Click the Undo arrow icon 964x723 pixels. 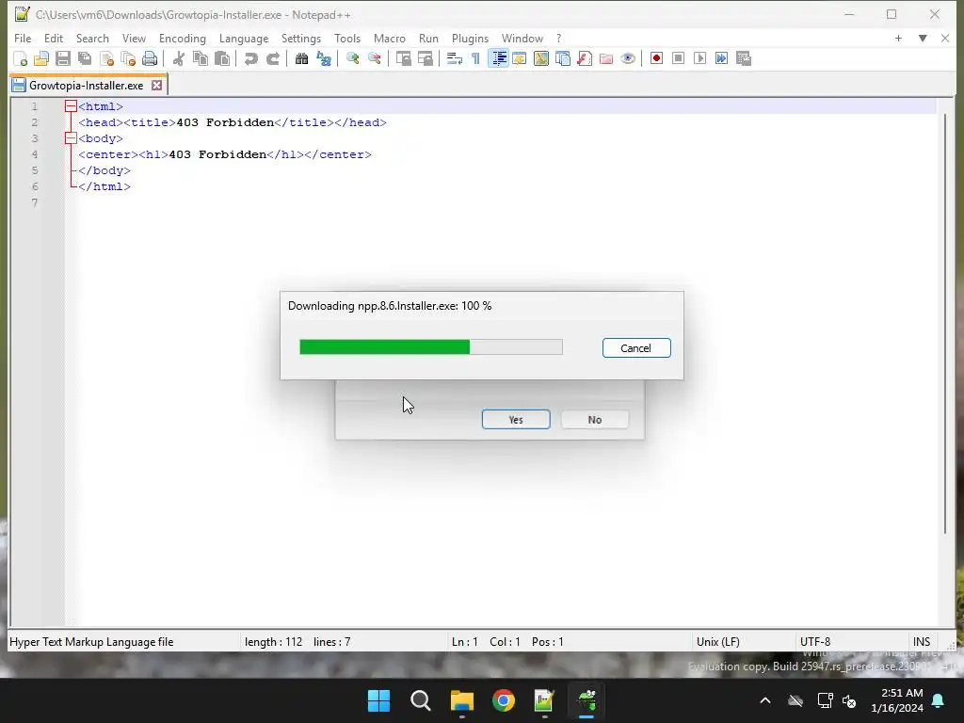tap(250, 58)
